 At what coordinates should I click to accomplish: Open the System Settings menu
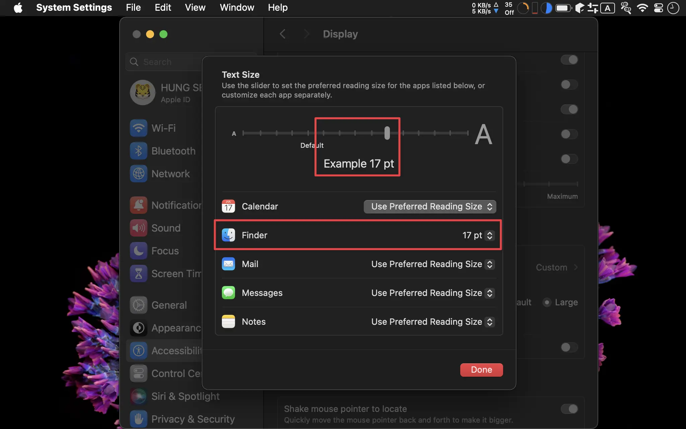[x=74, y=7]
